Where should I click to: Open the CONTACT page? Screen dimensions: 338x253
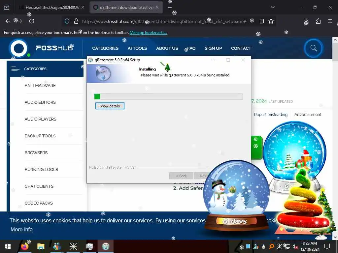pyautogui.click(x=241, y=48)
